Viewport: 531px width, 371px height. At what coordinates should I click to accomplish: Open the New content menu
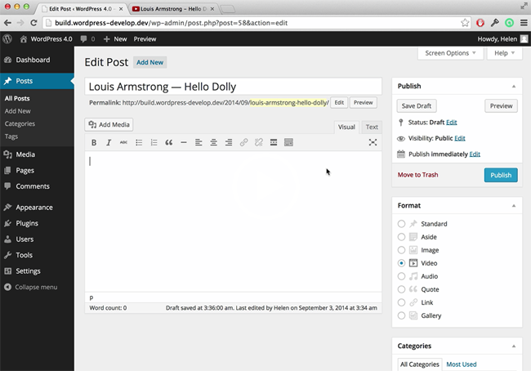(115, 39)
